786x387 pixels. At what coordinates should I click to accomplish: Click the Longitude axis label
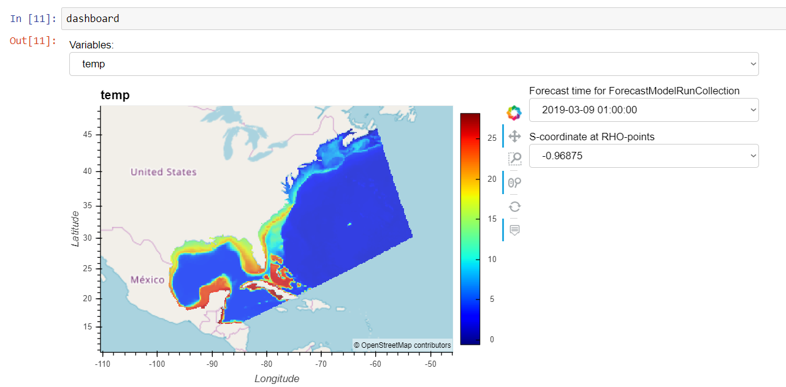tap(277, 378)
